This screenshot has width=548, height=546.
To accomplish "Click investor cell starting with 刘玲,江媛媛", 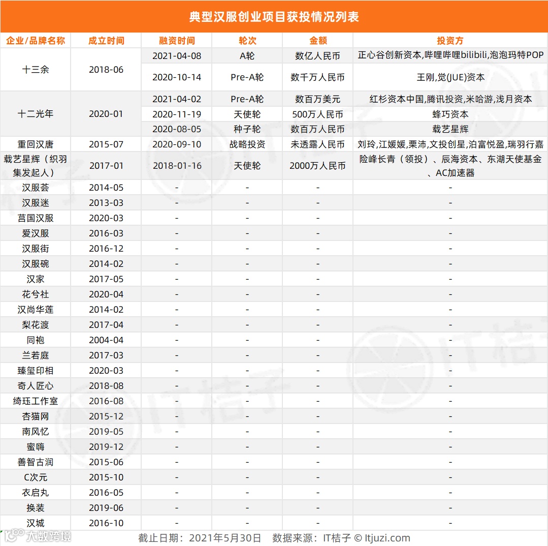I will click(450, 144).
